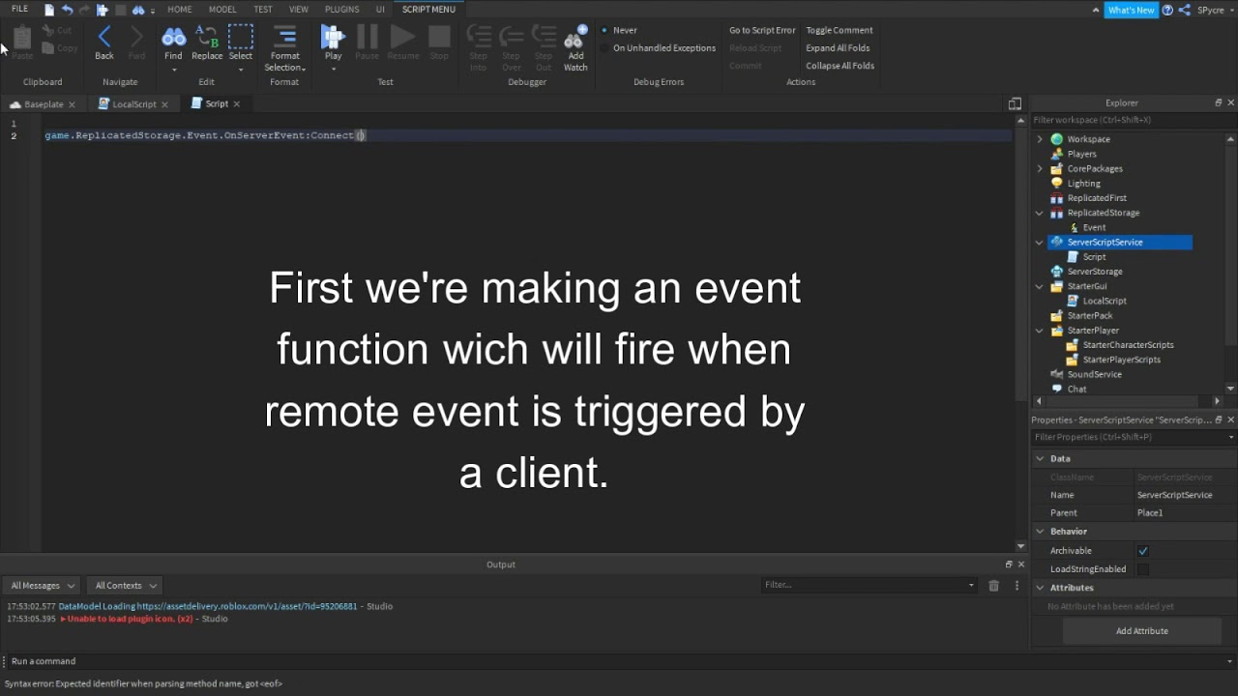Click the SoundService speaker icon

pos(1057,374)
